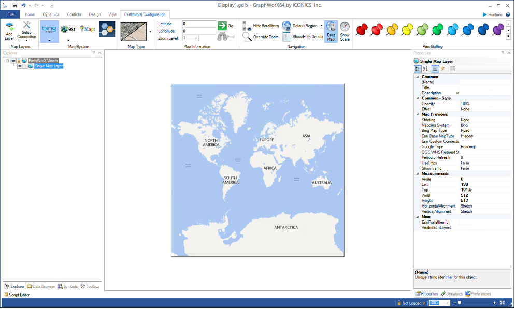
Task: Choose Google Maps as map system
Action: (88, 29)
